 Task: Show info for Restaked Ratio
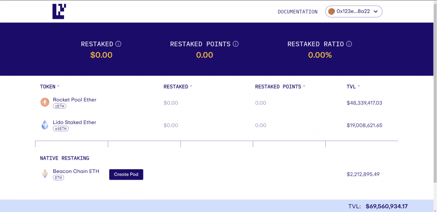click(x=349, y=44)
